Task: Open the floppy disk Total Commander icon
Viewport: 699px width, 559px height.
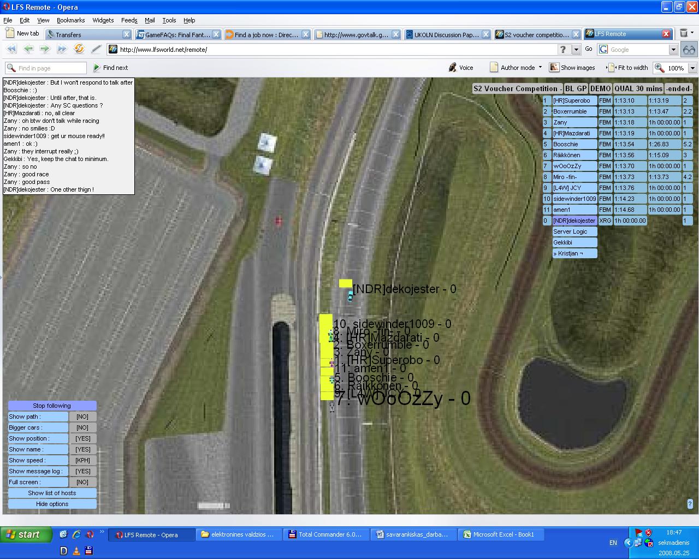Action: (89, 551)
